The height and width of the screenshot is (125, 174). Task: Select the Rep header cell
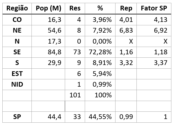[126, 8]
